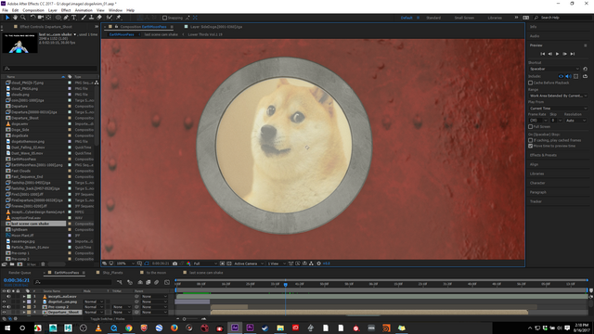594x334 pixels.
Task: Create a new composition from Project panel footer
Action: [19, 264]
